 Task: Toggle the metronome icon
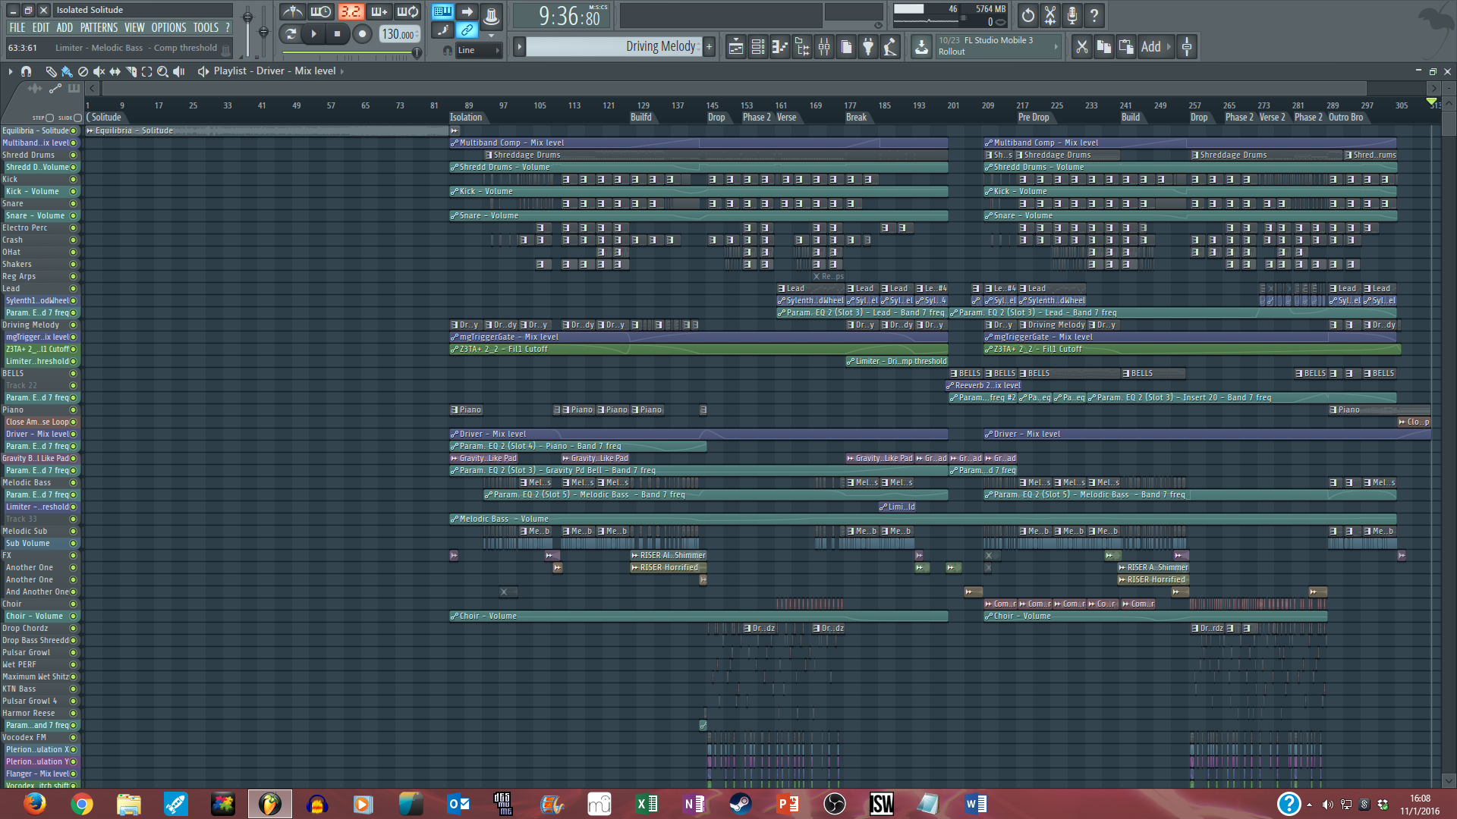point(292,12)
